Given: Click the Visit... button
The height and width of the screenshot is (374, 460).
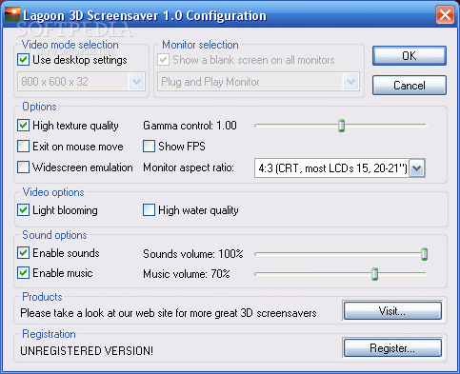Looking at the screenshot, I should [x=392, y=310].
